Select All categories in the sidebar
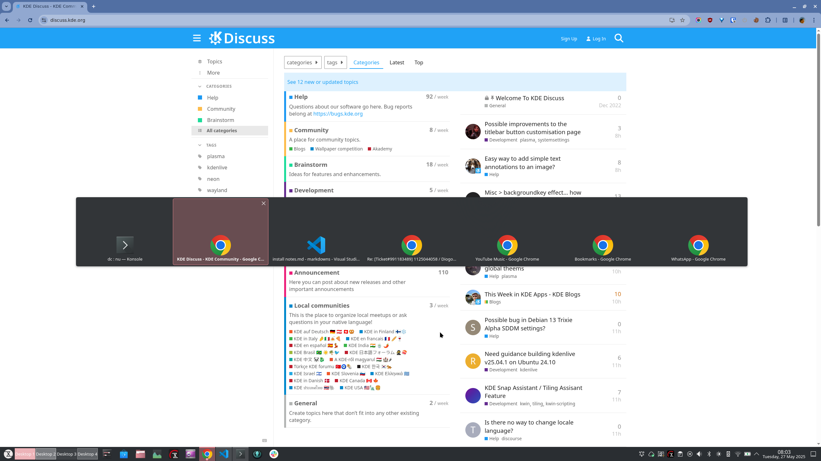The width and height of the screenshot is (821, 461). (x=230, y=131)
